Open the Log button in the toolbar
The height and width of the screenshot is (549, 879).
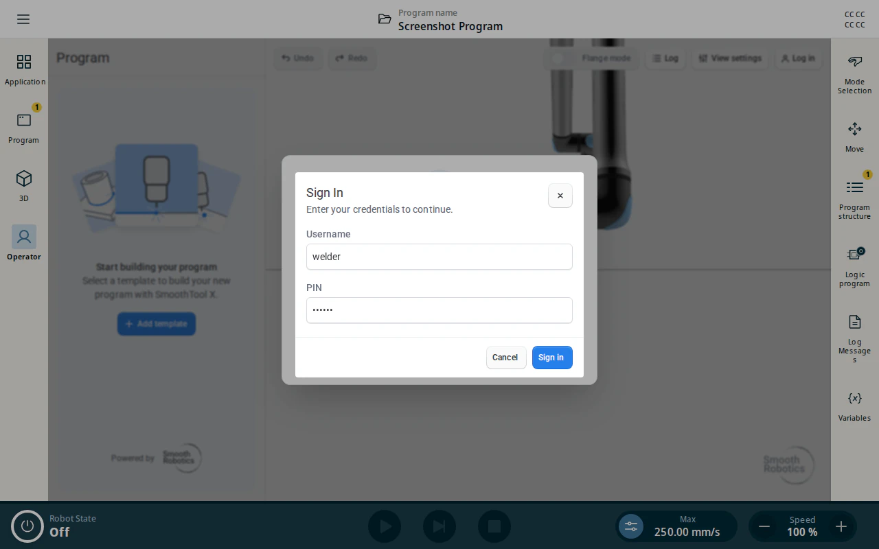(x=665, y=58)
